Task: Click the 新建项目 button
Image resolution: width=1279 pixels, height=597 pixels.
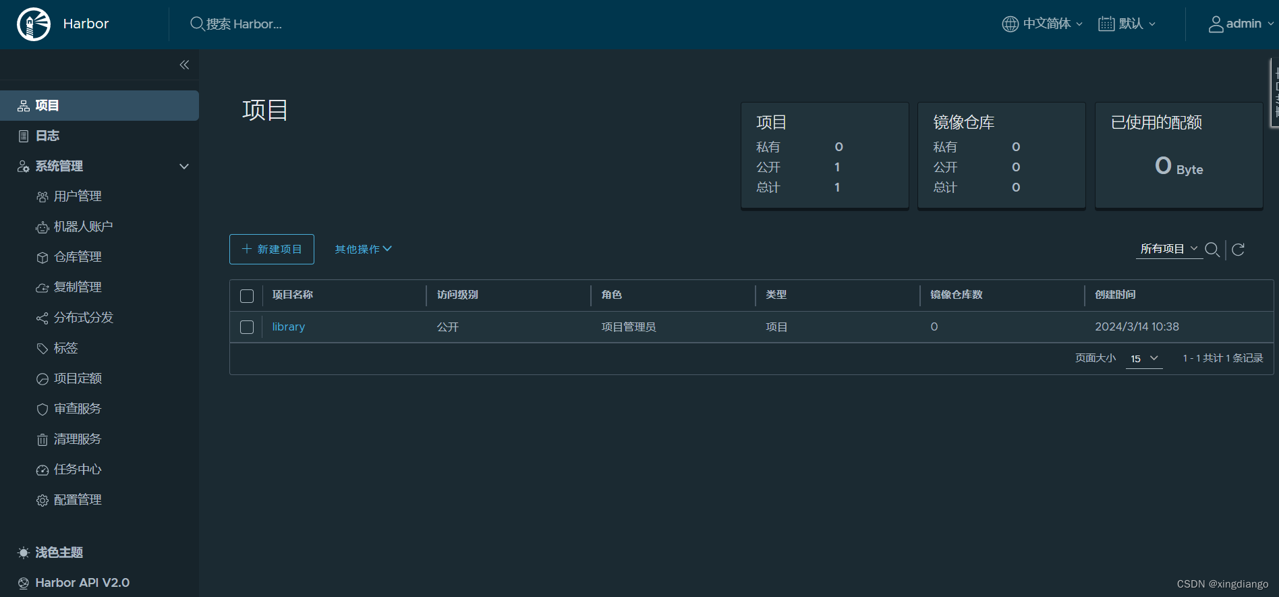Action: [272, 250]
